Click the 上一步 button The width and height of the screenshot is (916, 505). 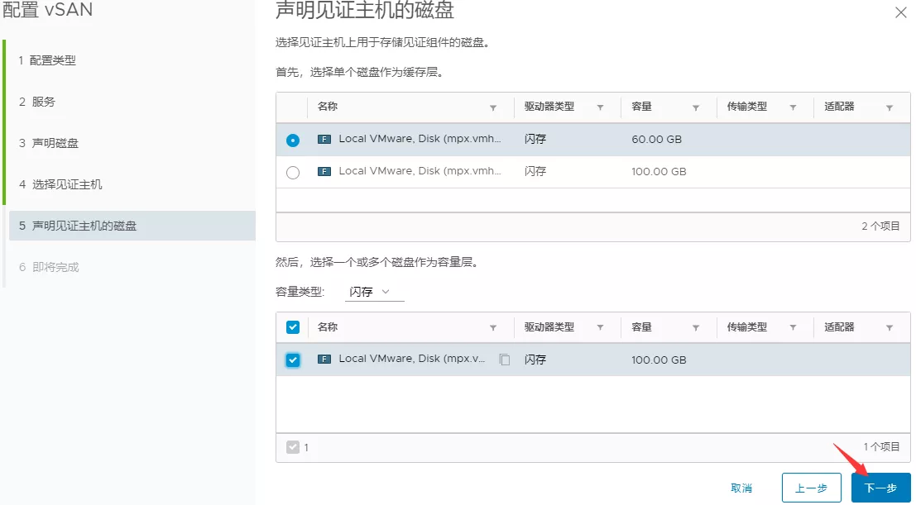point(811,488)
